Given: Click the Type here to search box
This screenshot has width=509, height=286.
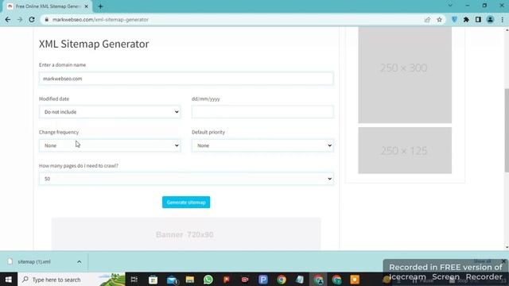Looking at the screenshot, I should [72, 279].
